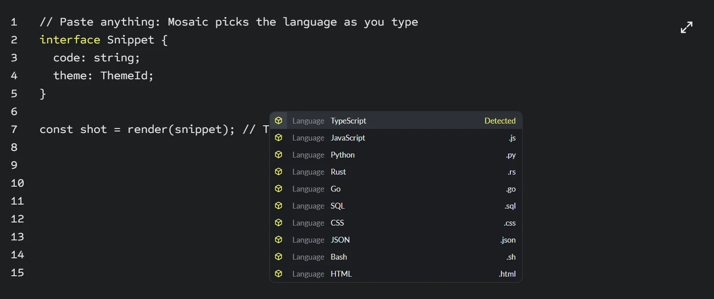The image size is (714, 299).
Task: Click the cube icon beside Go
Action: (279, 189)
